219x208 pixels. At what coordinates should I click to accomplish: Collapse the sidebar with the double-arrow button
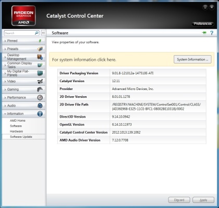pos(43,33)
